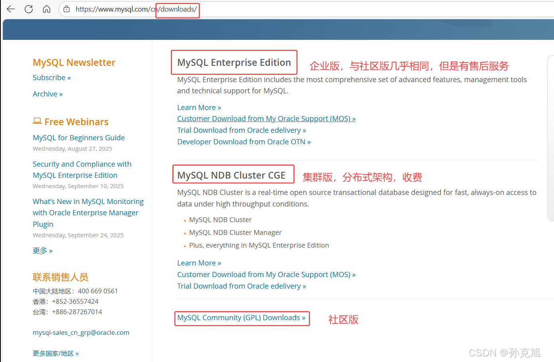Open the Subscribe newsletter link
The image size is (554, 362).
52,78
